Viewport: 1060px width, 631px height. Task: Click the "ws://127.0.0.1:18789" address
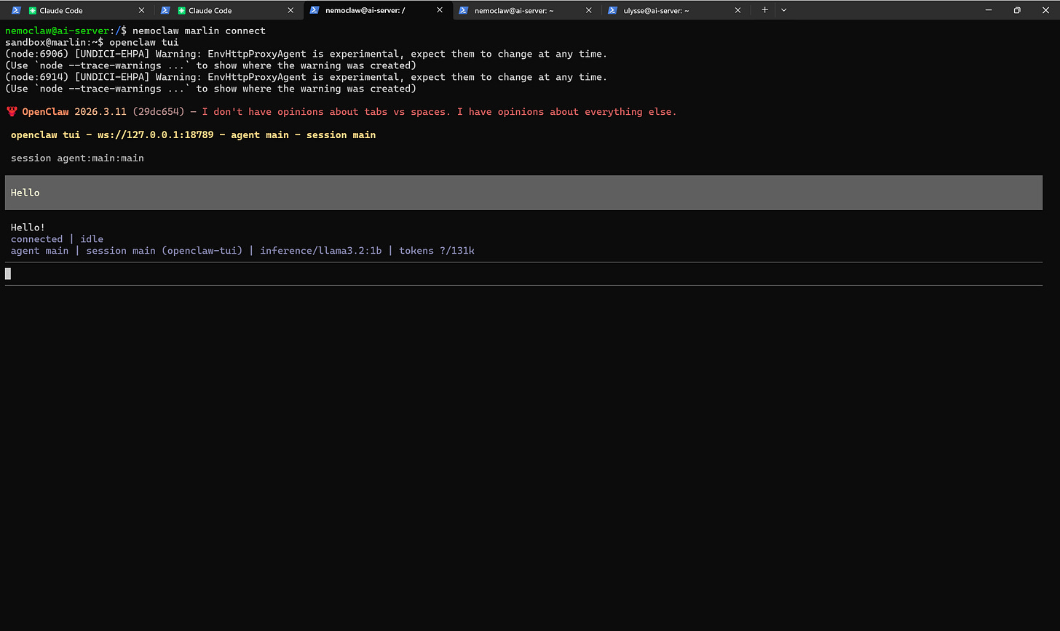click(156, 135)
